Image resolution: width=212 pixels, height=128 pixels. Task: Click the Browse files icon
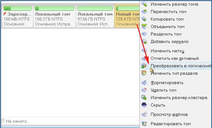click(x=144, y=114)
